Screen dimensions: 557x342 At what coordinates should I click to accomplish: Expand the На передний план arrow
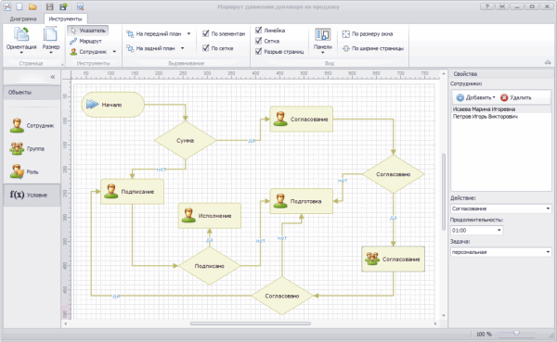pos(188,33)
